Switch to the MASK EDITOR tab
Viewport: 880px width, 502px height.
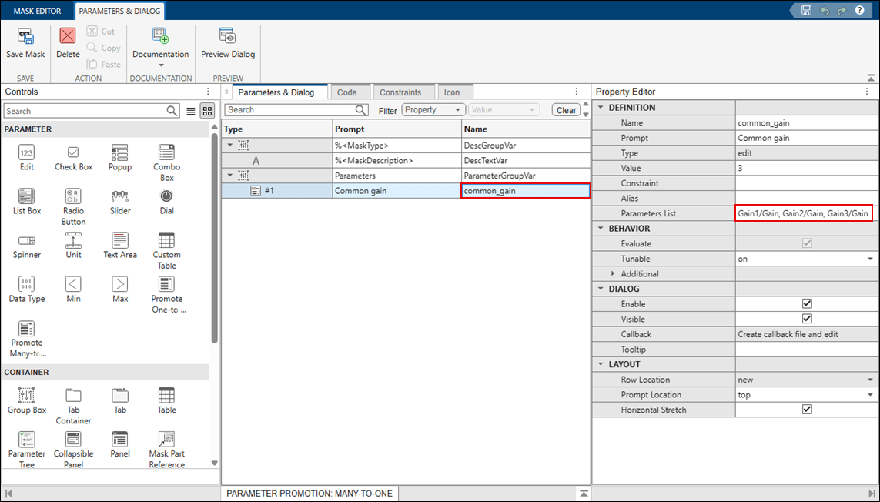pos(37,11)
